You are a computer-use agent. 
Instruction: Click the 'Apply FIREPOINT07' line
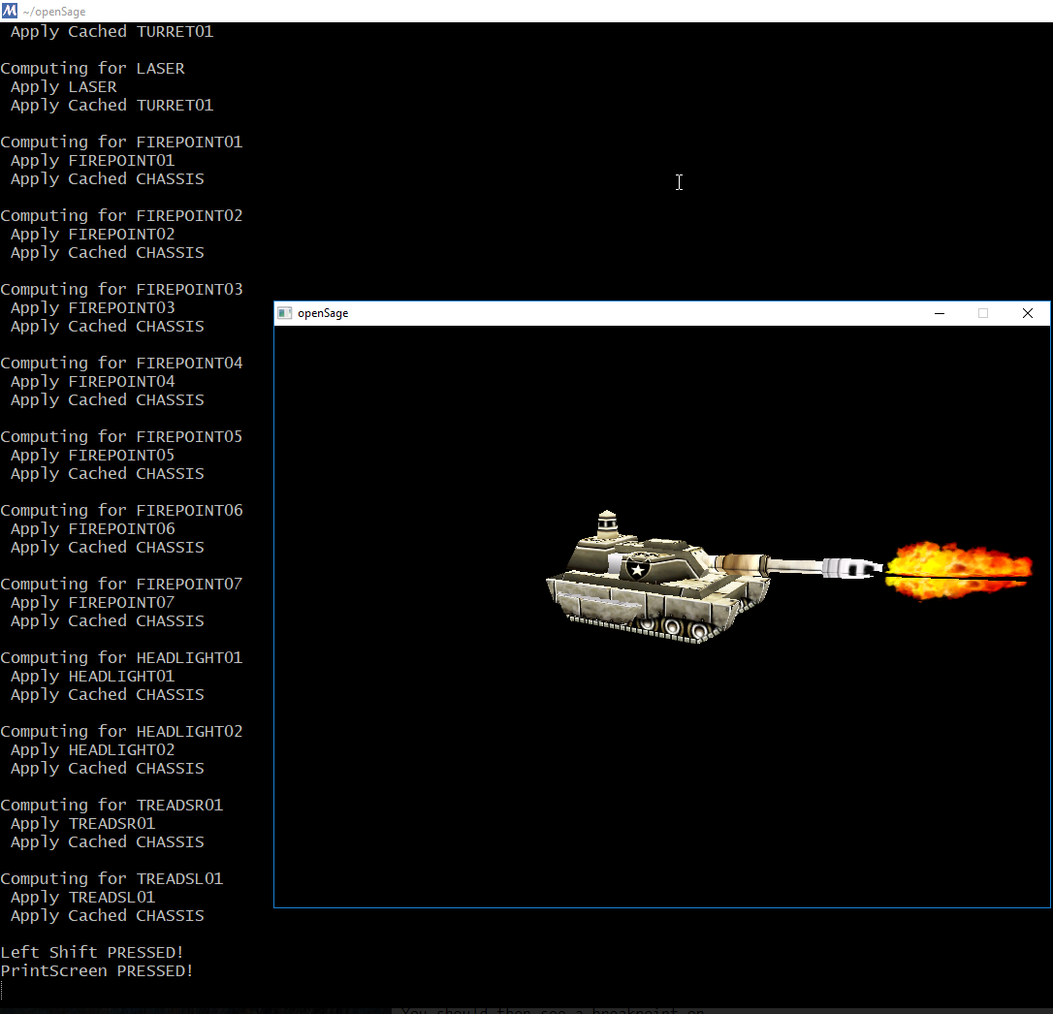point(93,602)
